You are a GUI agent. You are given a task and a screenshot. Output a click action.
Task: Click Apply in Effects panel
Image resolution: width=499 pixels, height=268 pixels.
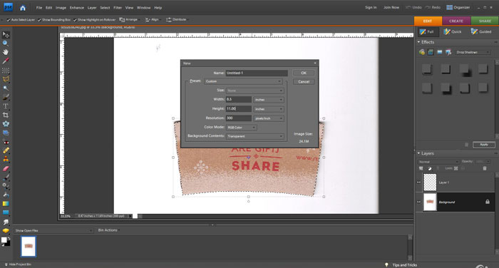(484, 145)
